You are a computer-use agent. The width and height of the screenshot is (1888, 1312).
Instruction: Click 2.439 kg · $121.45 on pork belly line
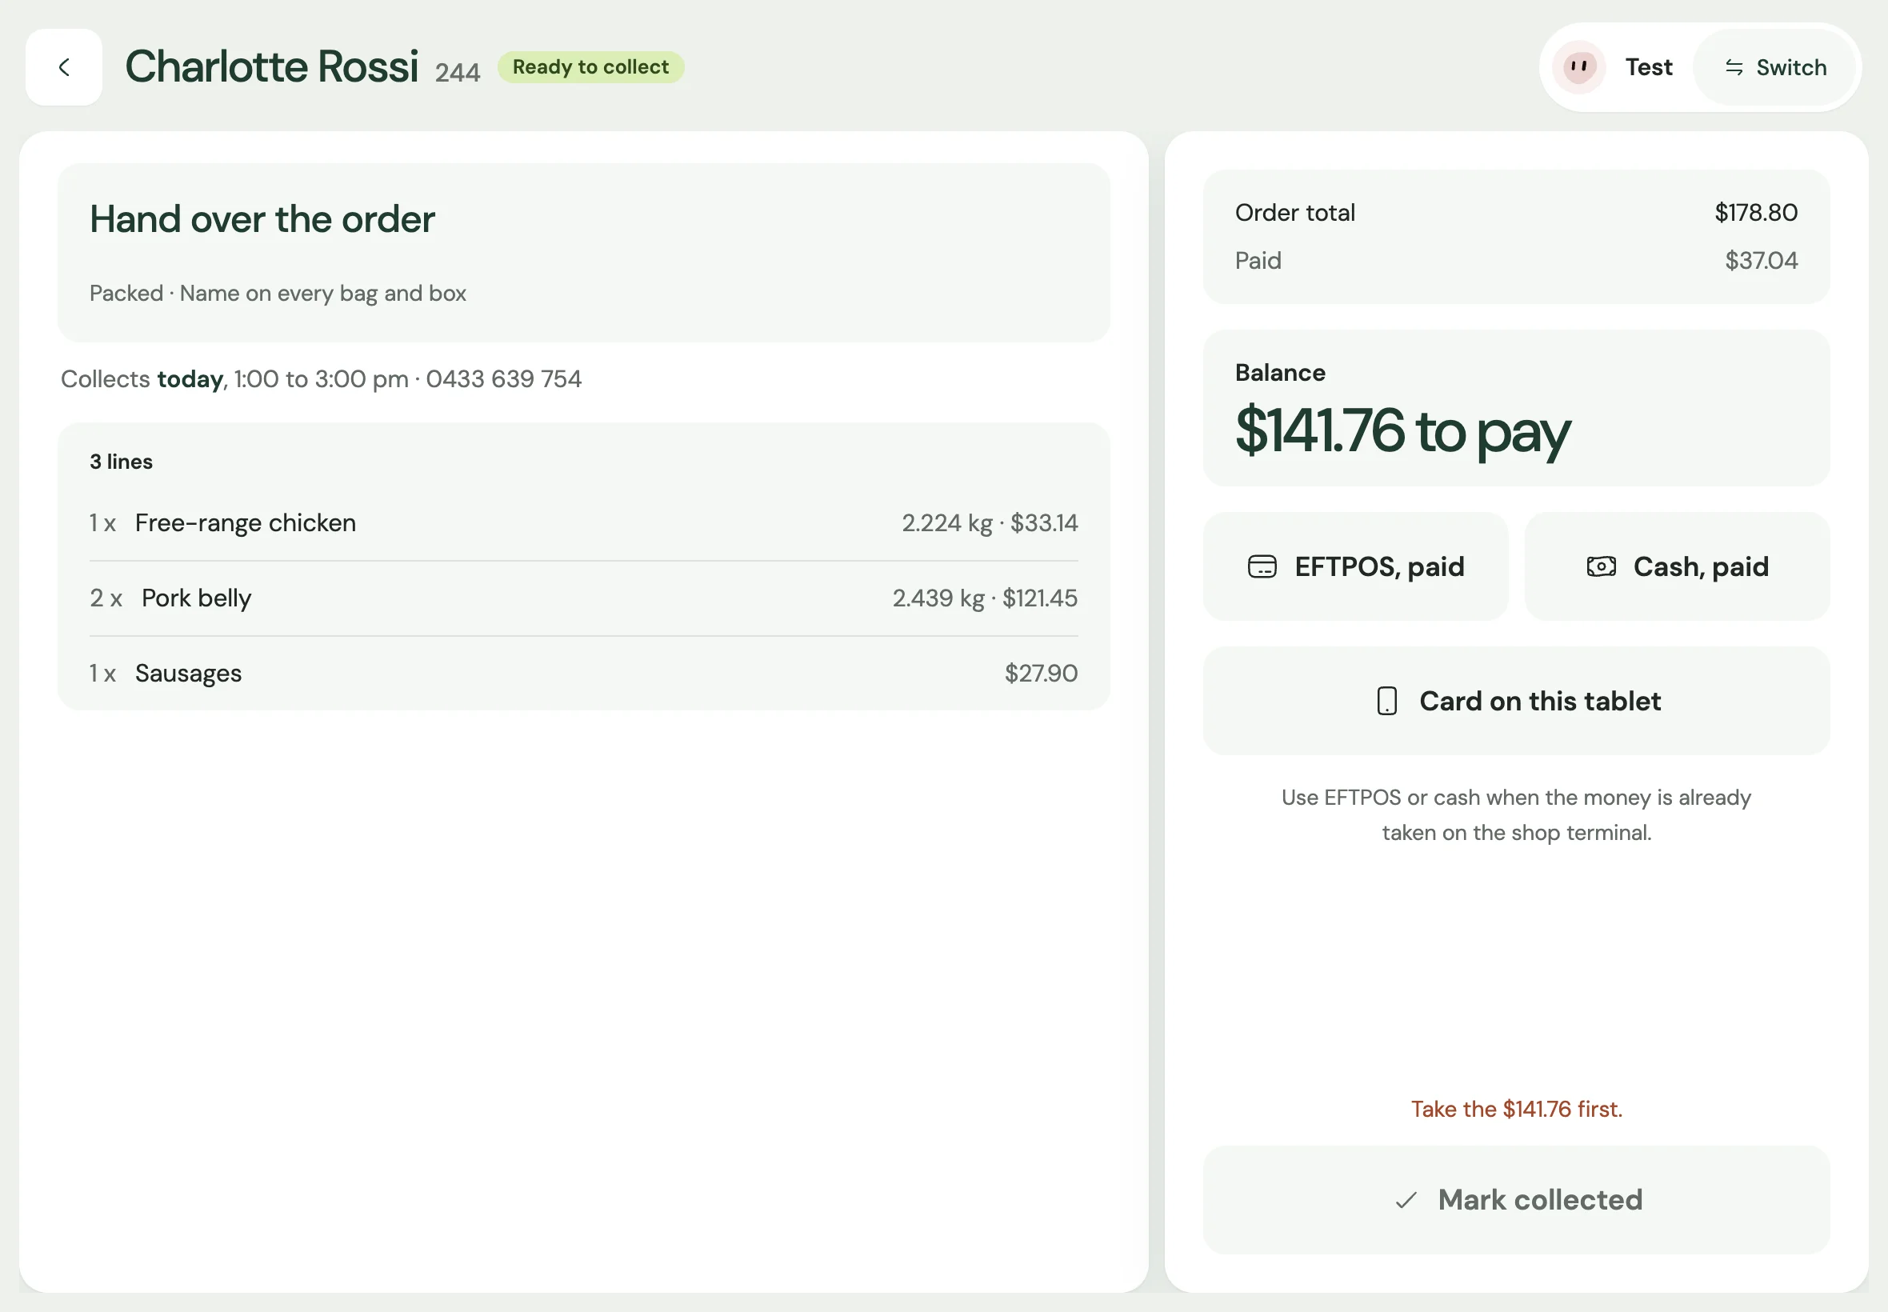(x=985, y=598)
